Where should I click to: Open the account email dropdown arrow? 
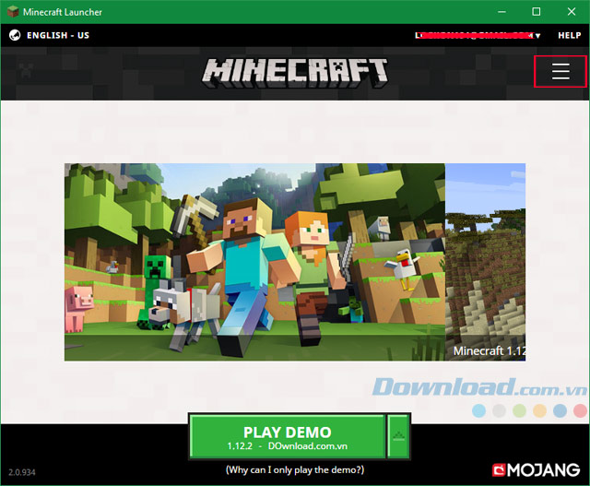(538, 36)
